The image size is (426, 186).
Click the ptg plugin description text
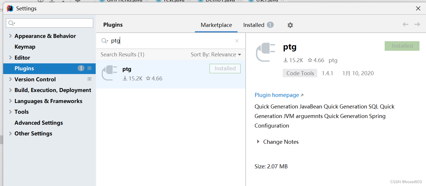pos(325,116)
